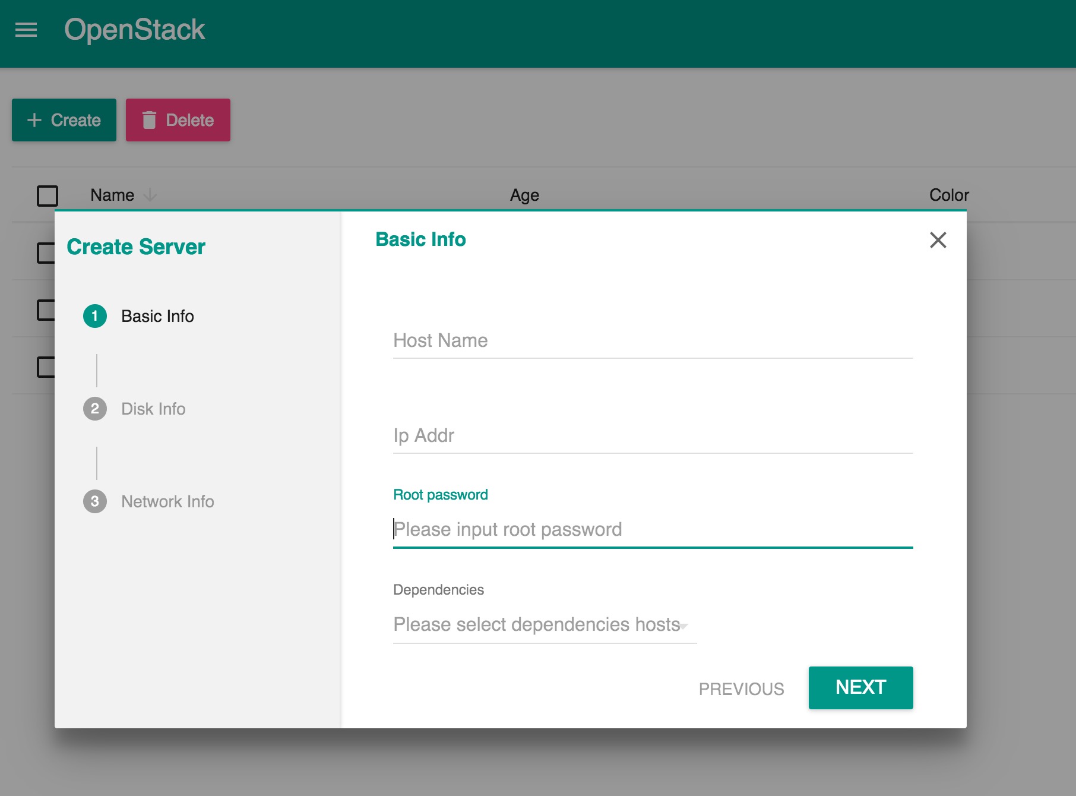Click the step 3 circle icon
The image size is (1076, 796).
tap(95, 501)
